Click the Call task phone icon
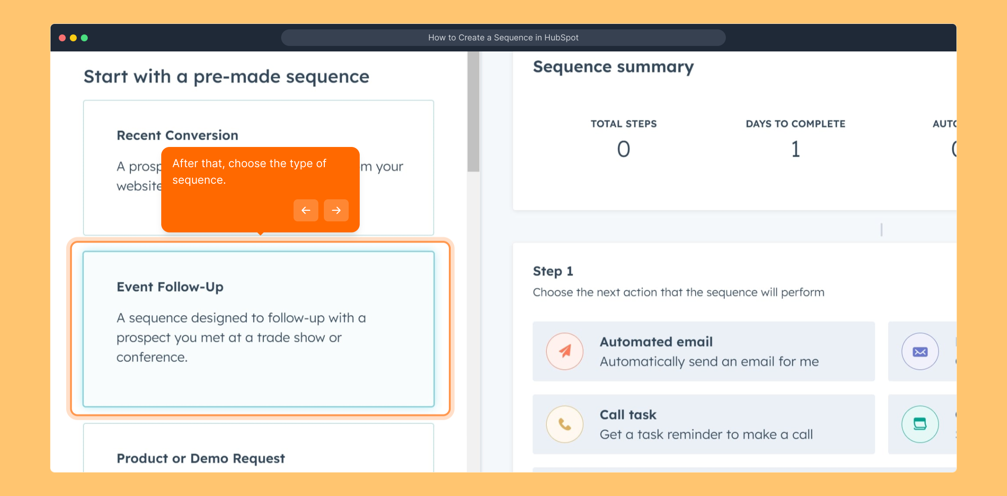This screenshot has height=496, width=1007. click(565, 424)
